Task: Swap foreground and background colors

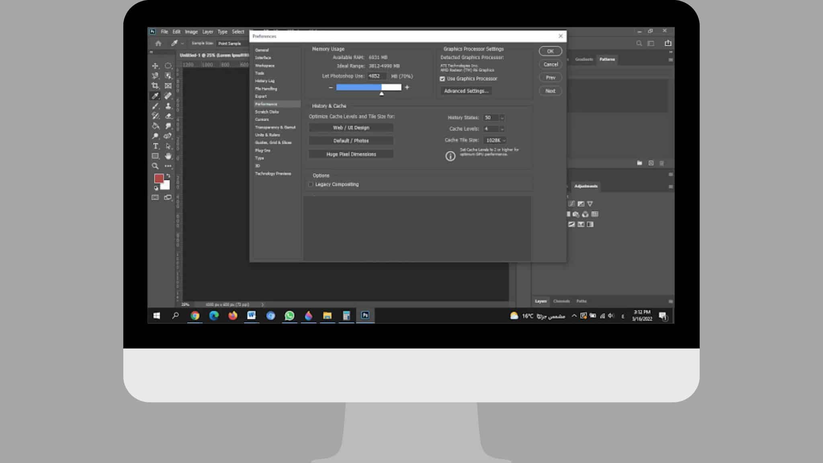Action: [168, 176]
